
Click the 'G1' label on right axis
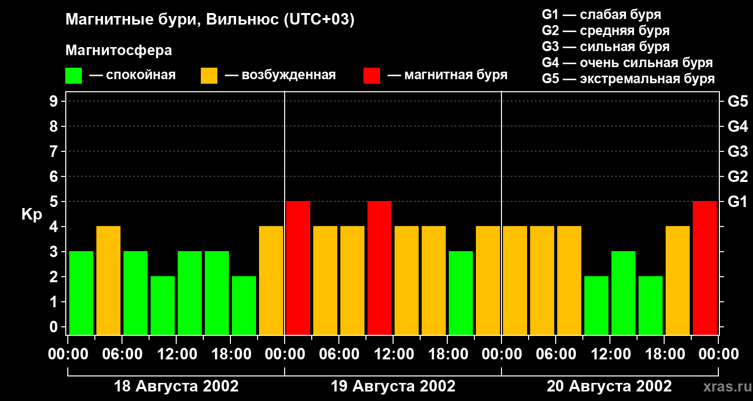[x=737, y=202]
